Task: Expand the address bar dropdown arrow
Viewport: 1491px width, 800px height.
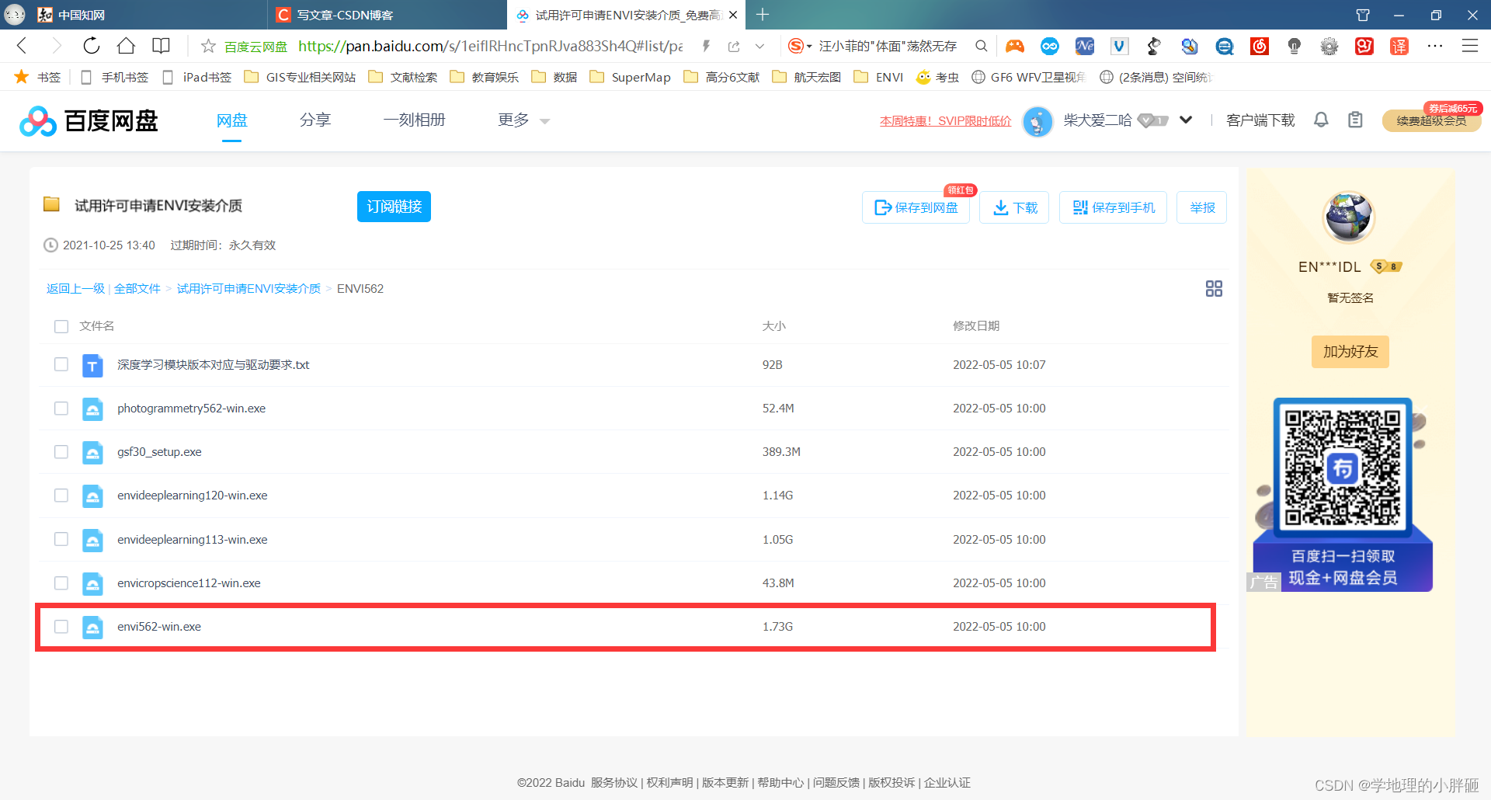Action: click(x=759, y=47)
